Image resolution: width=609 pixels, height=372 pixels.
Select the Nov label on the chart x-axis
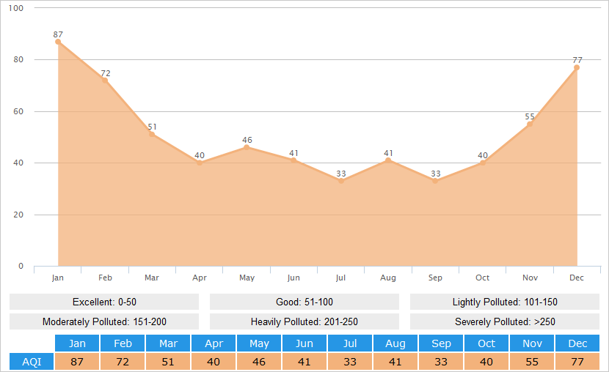tap(530, 278)
